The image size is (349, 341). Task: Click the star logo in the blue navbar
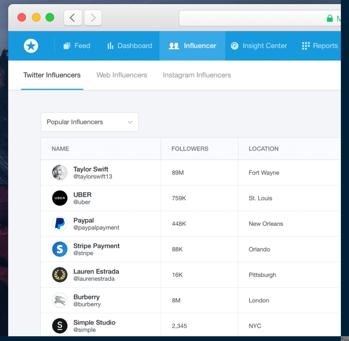pos(31,46)
